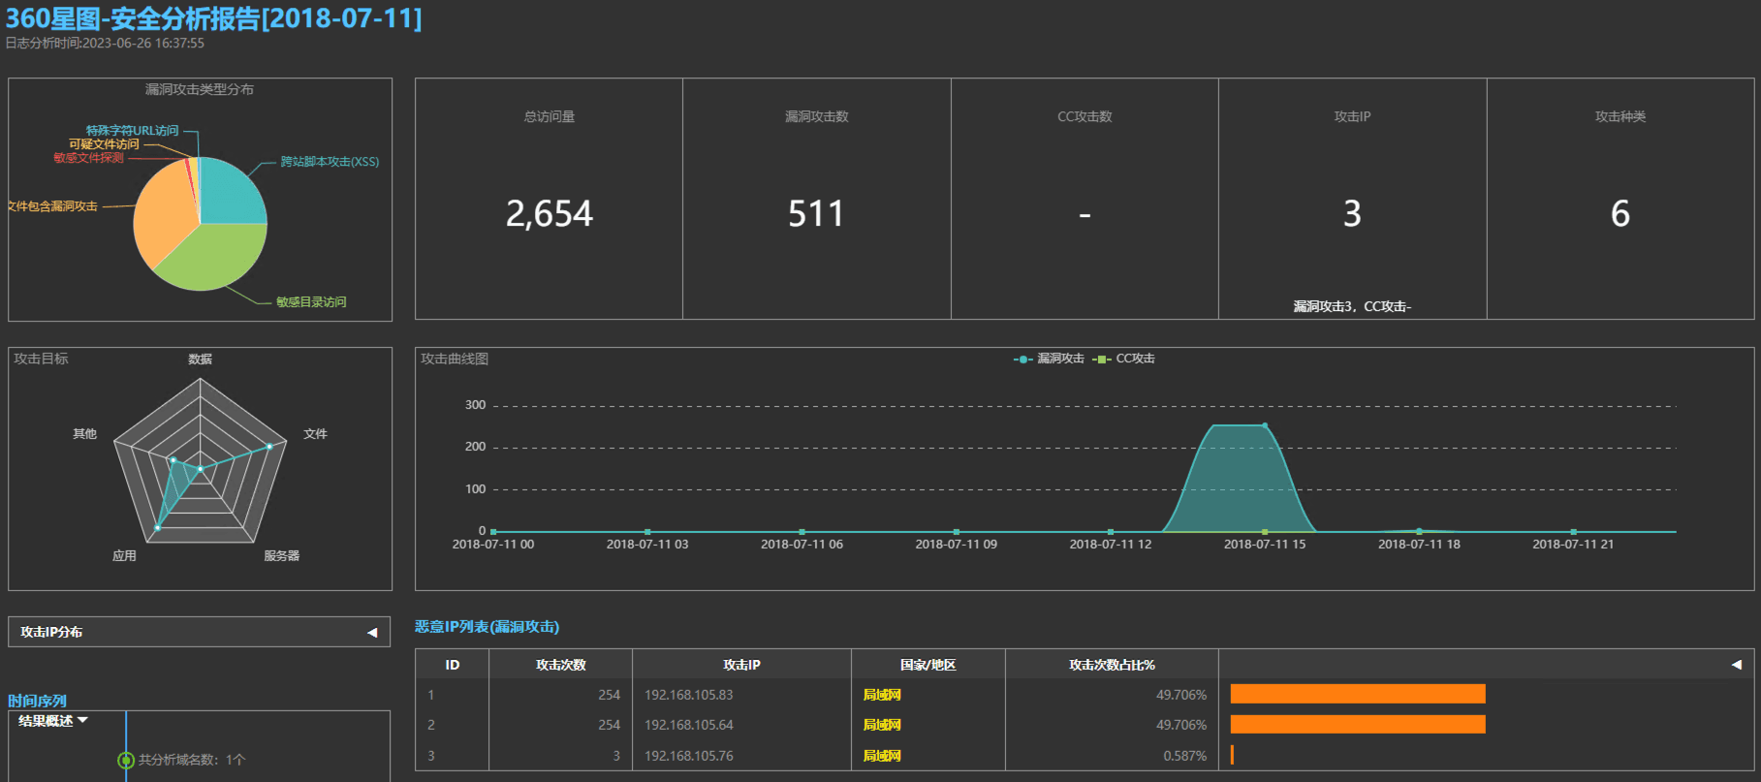Click the report title 360星图-安全分析报告

click(214, 18)
